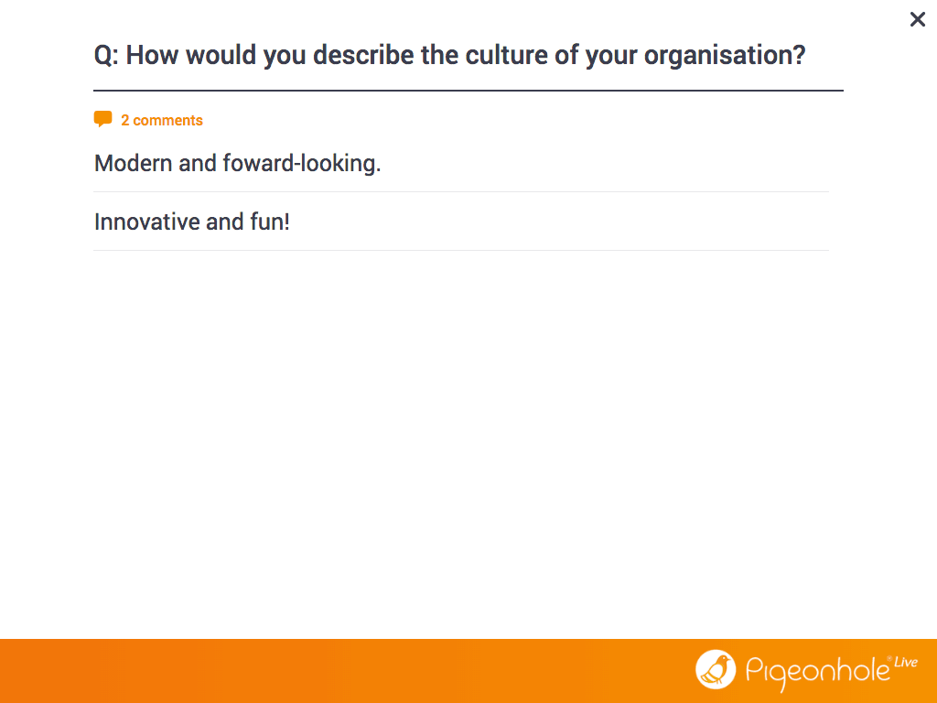Open the 2 comments link
This screenshot has height=703, width=937.
[x=161, y=120]
